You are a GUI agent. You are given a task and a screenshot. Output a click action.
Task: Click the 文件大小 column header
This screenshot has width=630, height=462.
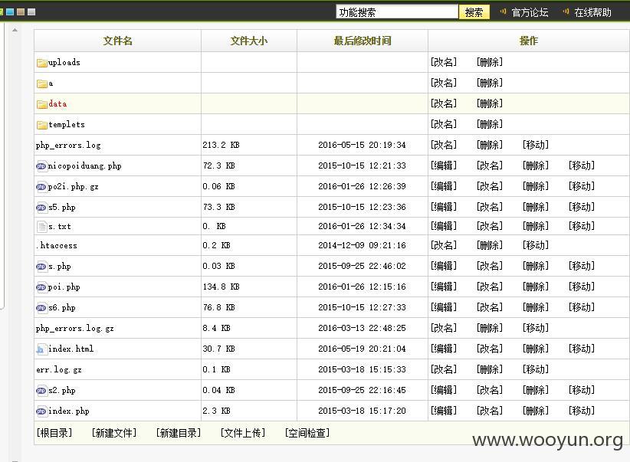click(249, 41)
